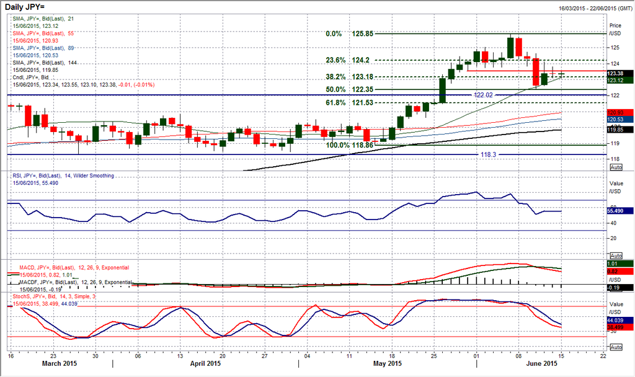Click the 61.8% 121.53 retracement label
The image size is (635, 377).
pos(348,102)
